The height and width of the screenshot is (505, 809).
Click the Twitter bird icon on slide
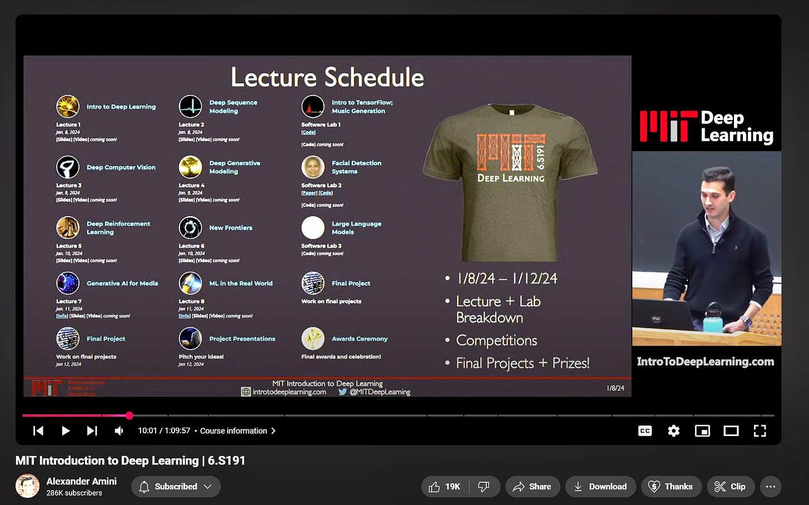click(x=342, y=392)
